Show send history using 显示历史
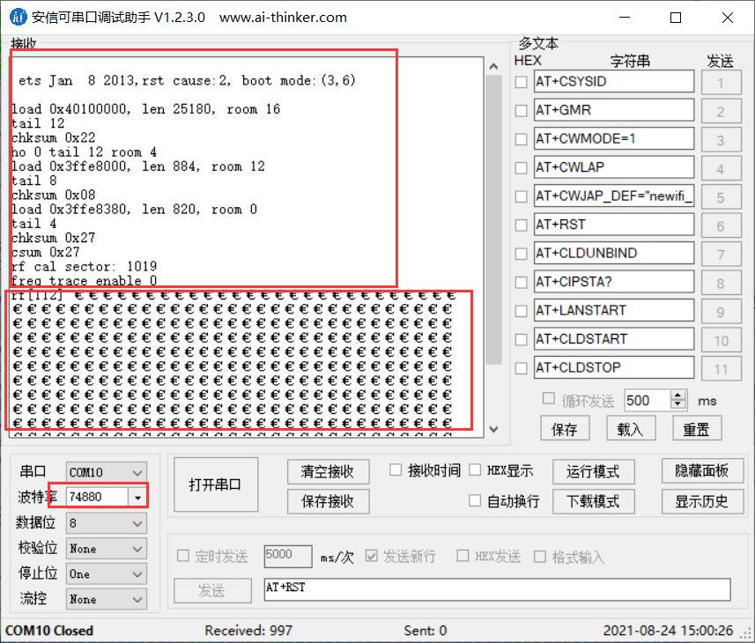 tap(702, 500)
